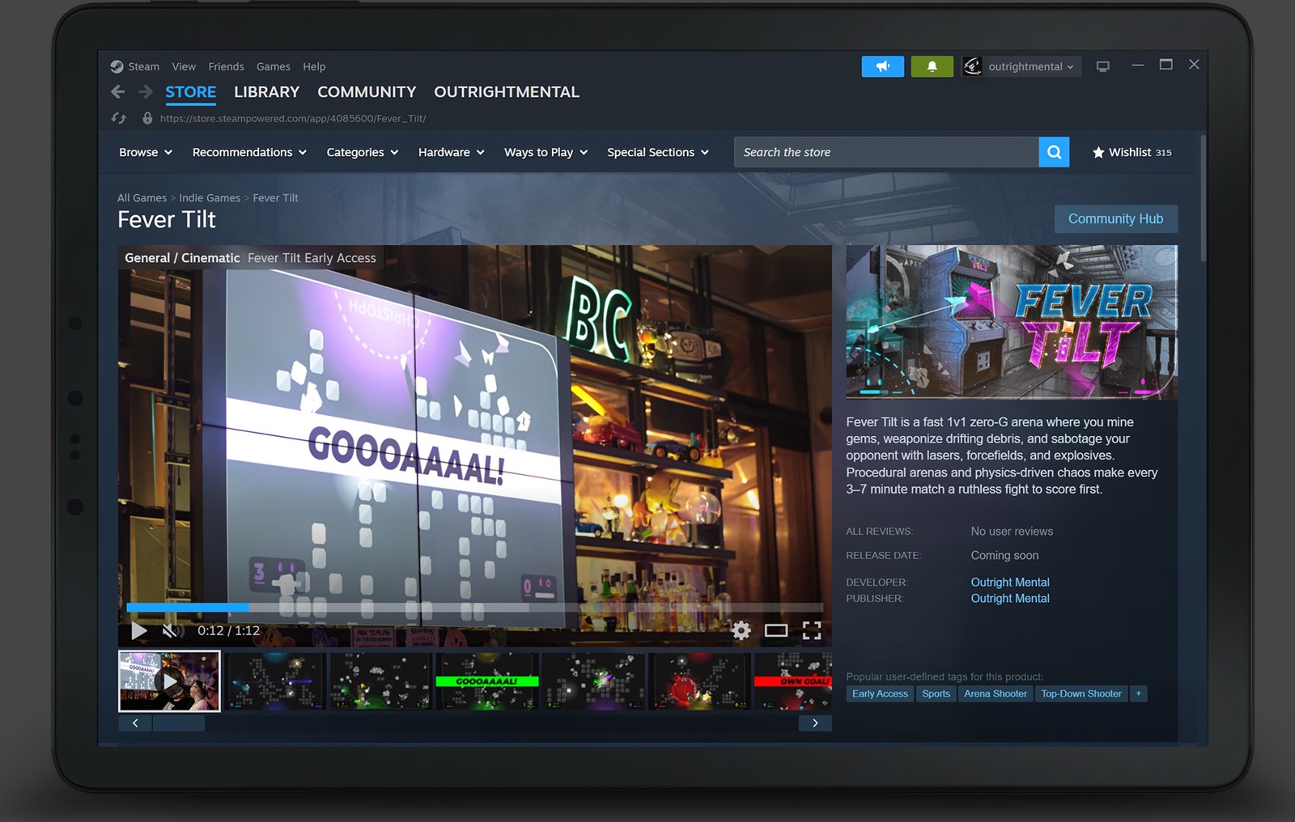1295x822 pixels.
Task: Select the Arena Shooter tag
Action: click(x=995, y=693)
